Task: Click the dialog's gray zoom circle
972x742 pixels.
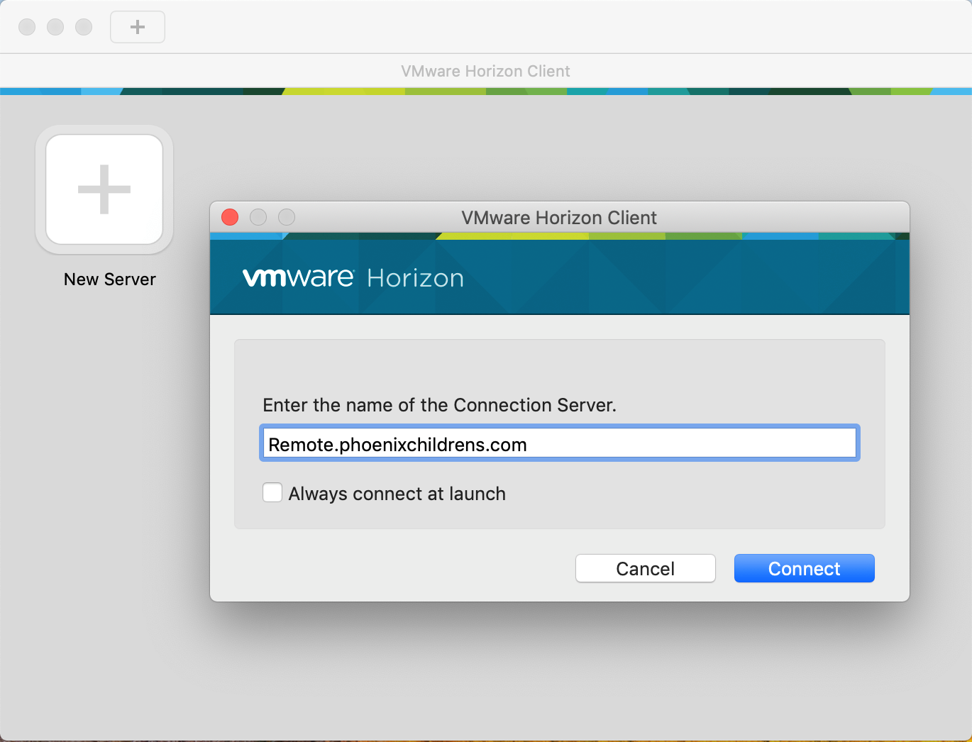Action: (x=287, y=217)
